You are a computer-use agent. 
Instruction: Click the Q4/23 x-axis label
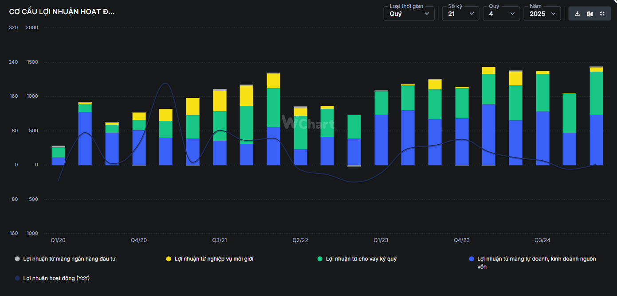pyautogui.click(x=461, y=240)
